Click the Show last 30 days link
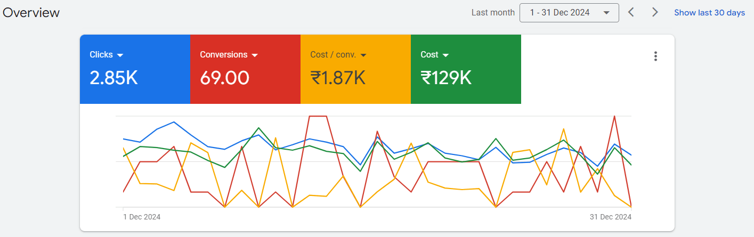754x237 pixels. 709,13
